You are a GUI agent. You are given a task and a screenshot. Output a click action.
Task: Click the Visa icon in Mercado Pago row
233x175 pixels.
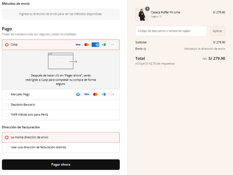pos(86,94)
